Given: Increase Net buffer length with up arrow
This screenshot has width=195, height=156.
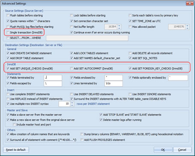Looking at the screenshot, I should [119, 26].
